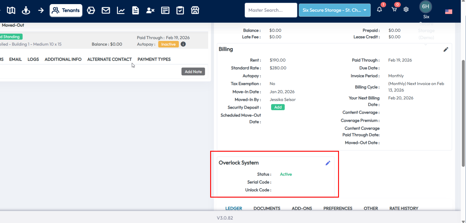Image resolution: width=466 pixels, height=223 pixels.
Task: Open the US flag language selector
Action: point(448,12)
